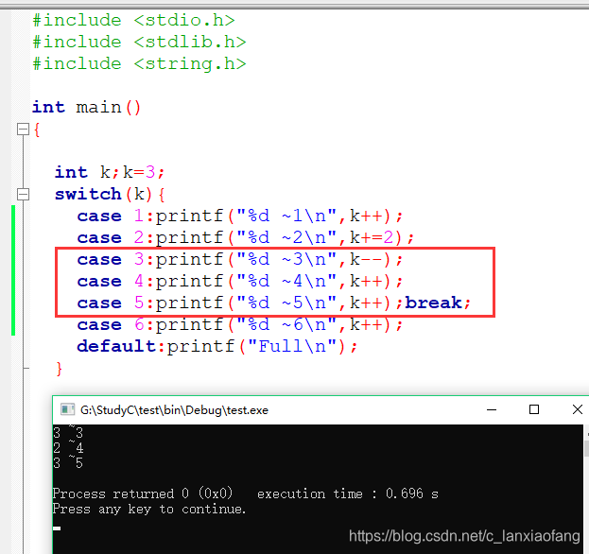Screen dimensions: 589x554
Task: Click the test.exe console window icon
Action: point(68,409)
